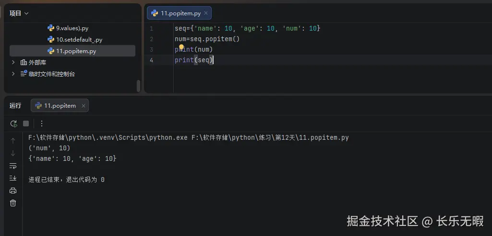The height and width of the screenshot is (236, 492).
Task: Open 10.setdefault_.py in project tree
Action: coord(79,40)
